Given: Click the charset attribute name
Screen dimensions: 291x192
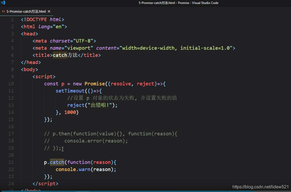Looking at the screenshot, I should (60, 41).
